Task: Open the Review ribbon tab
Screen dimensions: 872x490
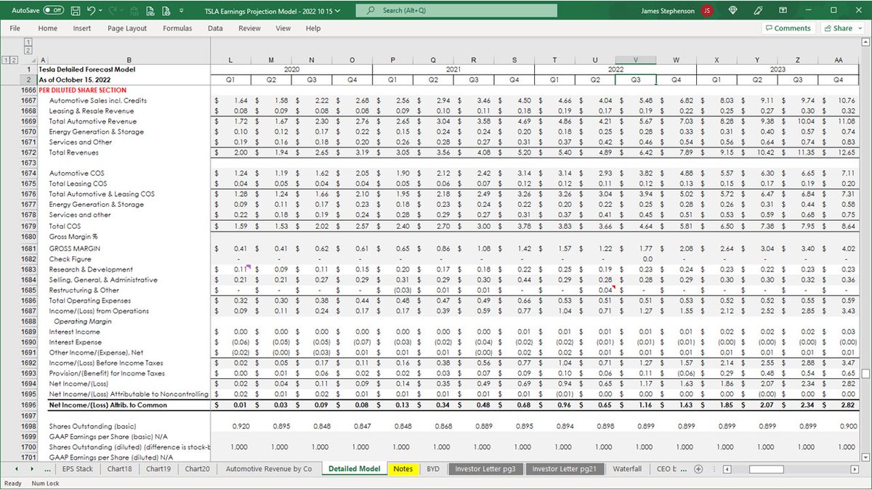Action: pos(249,28)
